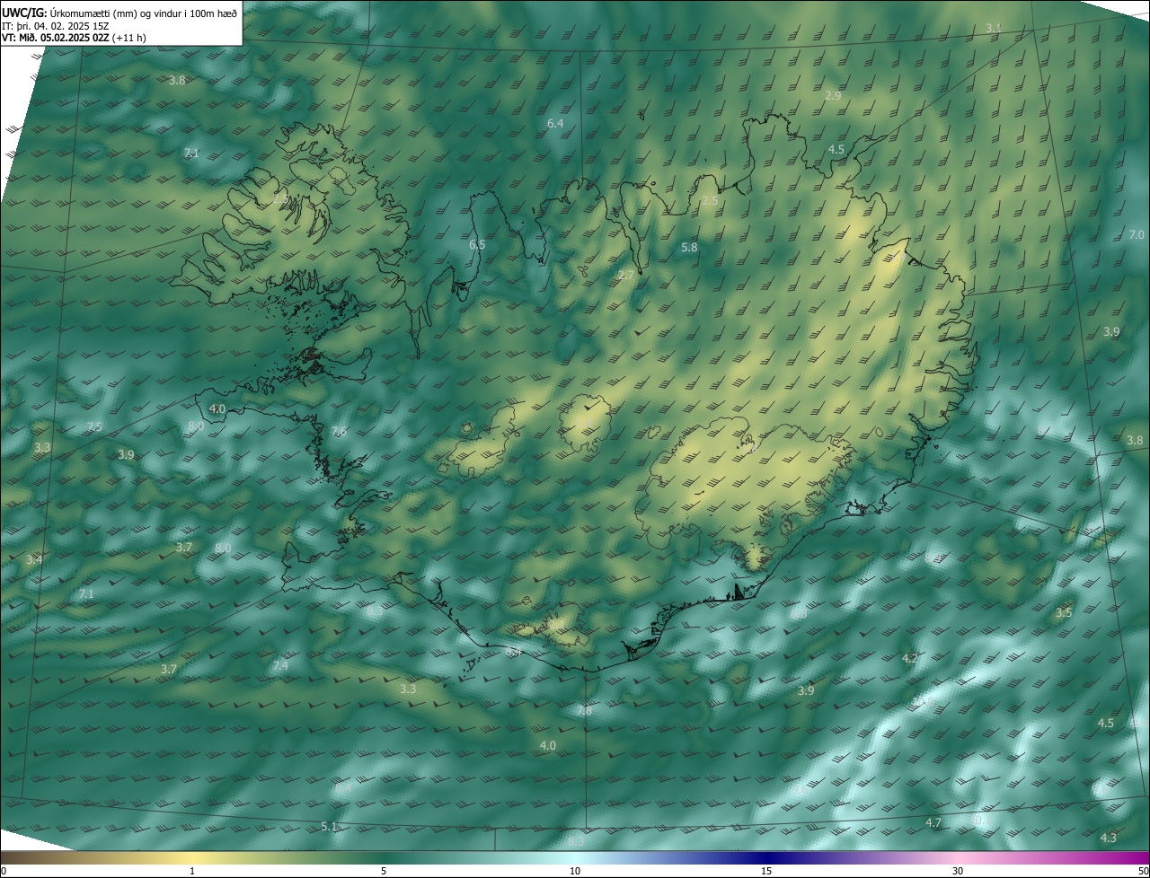Screen dimensions: 1150x878
Task: Click the 7.0 value label on the map
Action: [x=1137, y=234]
